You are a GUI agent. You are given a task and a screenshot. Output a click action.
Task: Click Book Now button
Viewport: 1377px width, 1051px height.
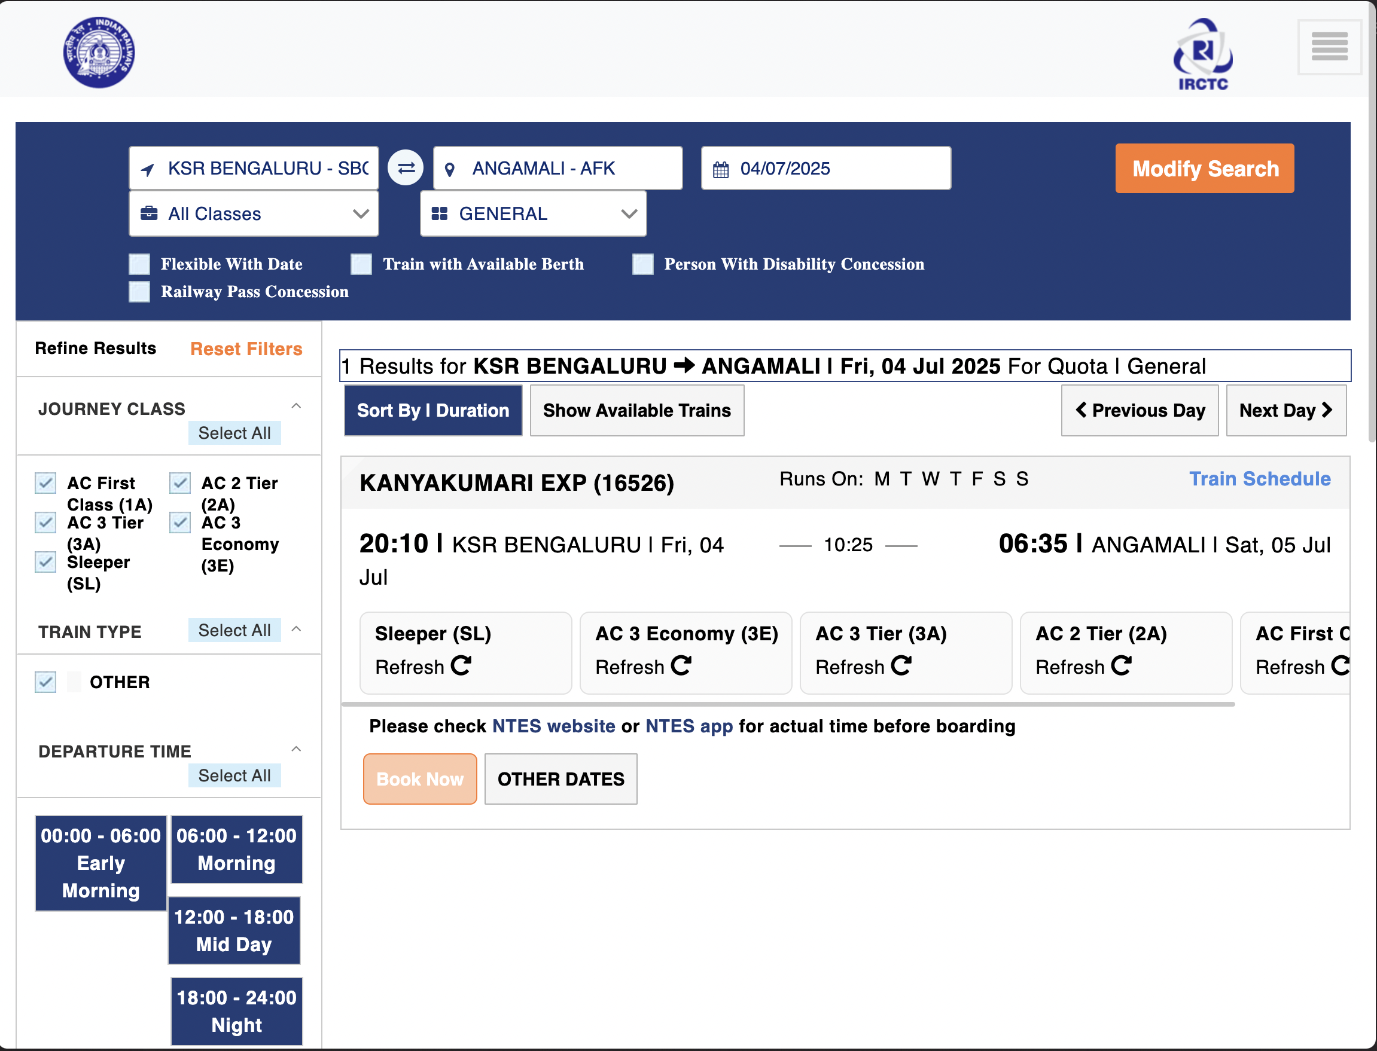pos(420,779)
